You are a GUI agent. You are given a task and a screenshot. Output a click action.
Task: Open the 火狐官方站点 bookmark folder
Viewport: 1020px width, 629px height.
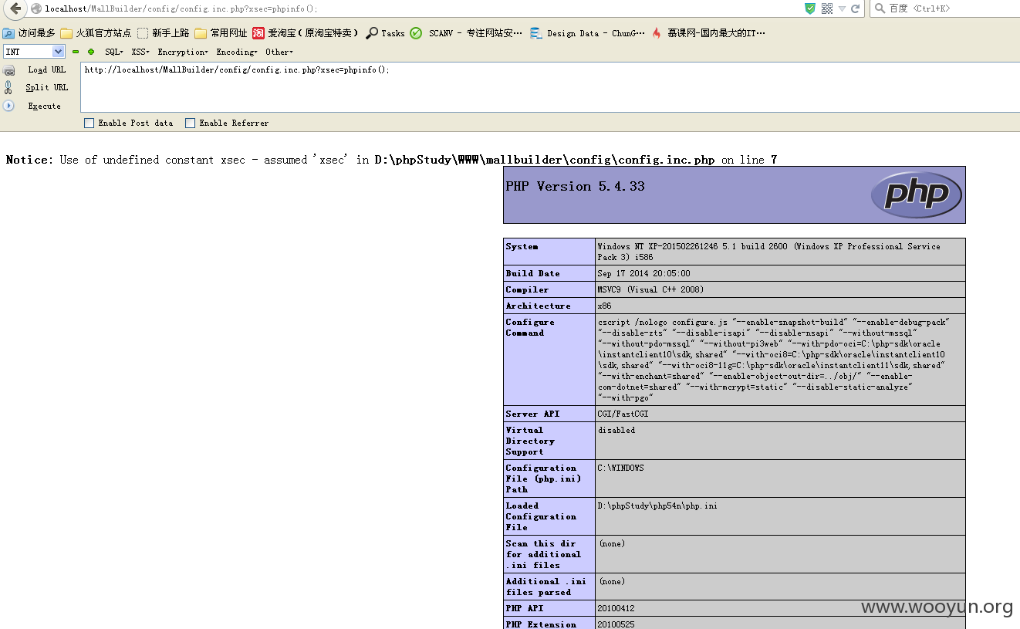point(96,33)
